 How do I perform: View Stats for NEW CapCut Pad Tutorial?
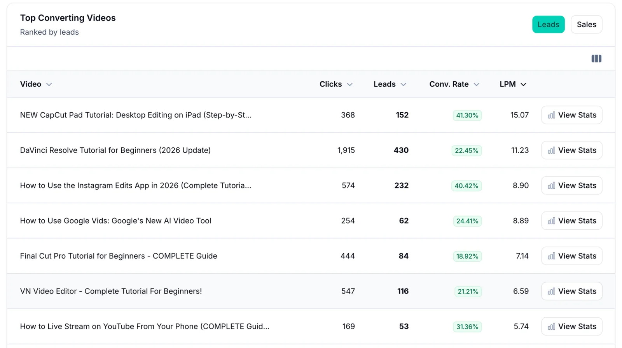[x=571, y=115]
